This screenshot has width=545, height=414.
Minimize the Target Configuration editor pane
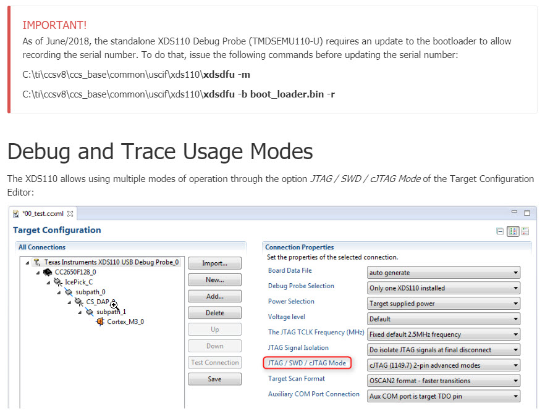[514, 212]
